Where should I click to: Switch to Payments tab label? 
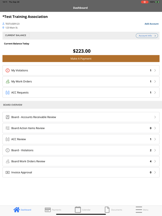tap(57, 210)
